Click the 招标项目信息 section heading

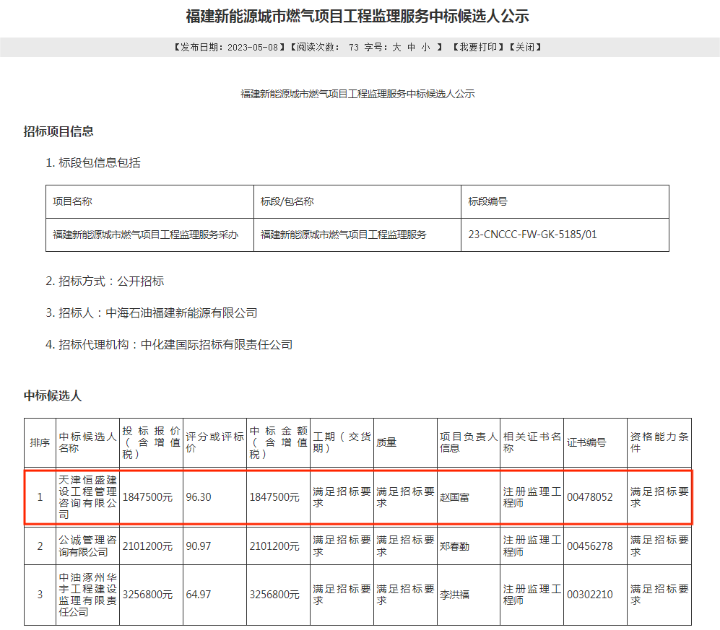pos(58,131)
